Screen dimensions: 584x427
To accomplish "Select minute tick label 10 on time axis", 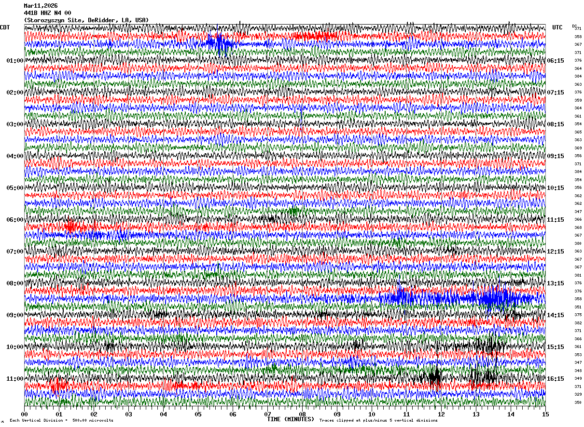I will click(372, 414).
